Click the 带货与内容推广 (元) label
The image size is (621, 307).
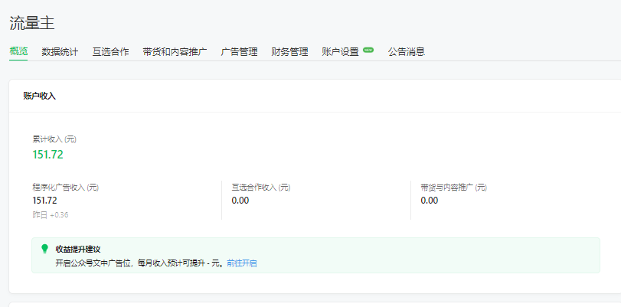(x=454, y=188)
